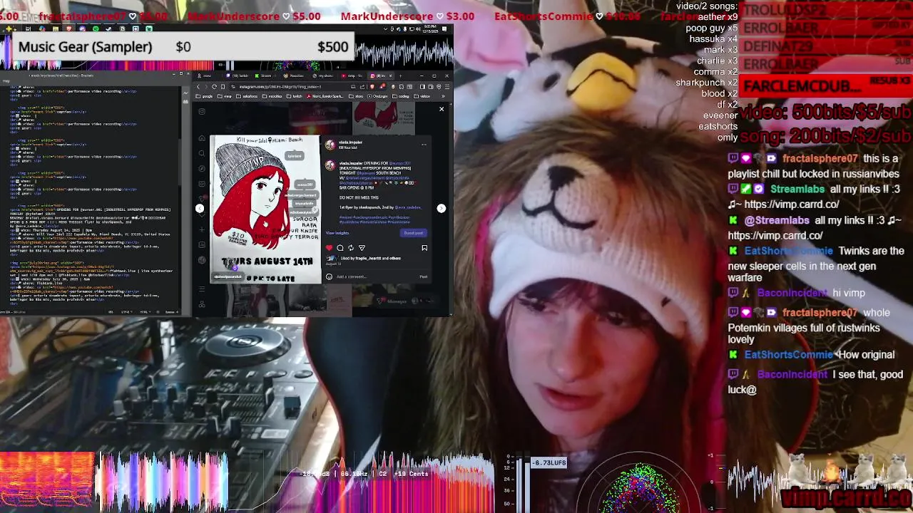The image size is (913, 513).
Task: Click the Boost post button
Action: [x=414, y=233]
